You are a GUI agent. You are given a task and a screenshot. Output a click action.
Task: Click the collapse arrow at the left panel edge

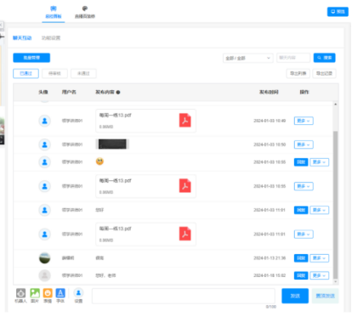pyautogui.click(x=2, y=25)
